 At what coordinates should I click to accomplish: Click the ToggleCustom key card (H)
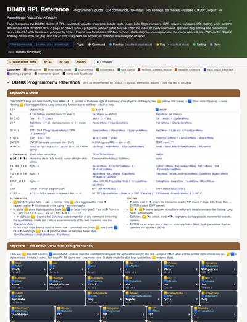[x=66, y=283]
